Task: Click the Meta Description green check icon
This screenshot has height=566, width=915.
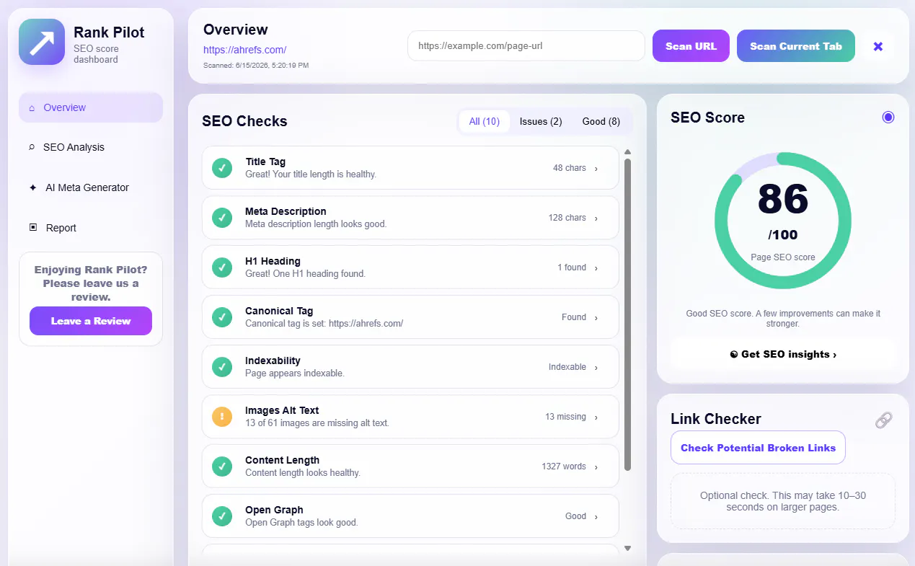Action: 222,218
